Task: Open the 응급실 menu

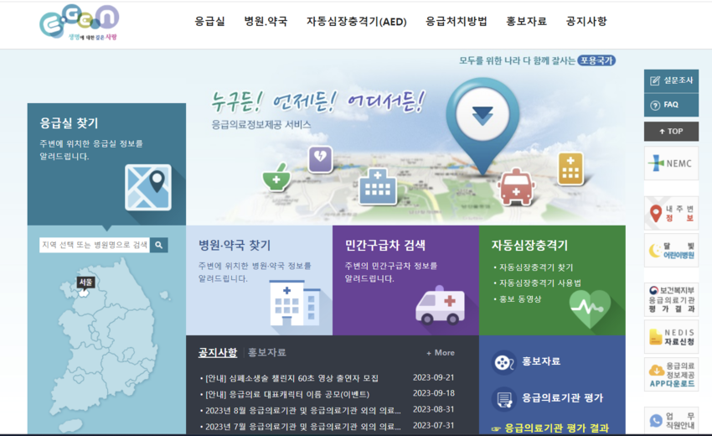Action: pos(209,21)
